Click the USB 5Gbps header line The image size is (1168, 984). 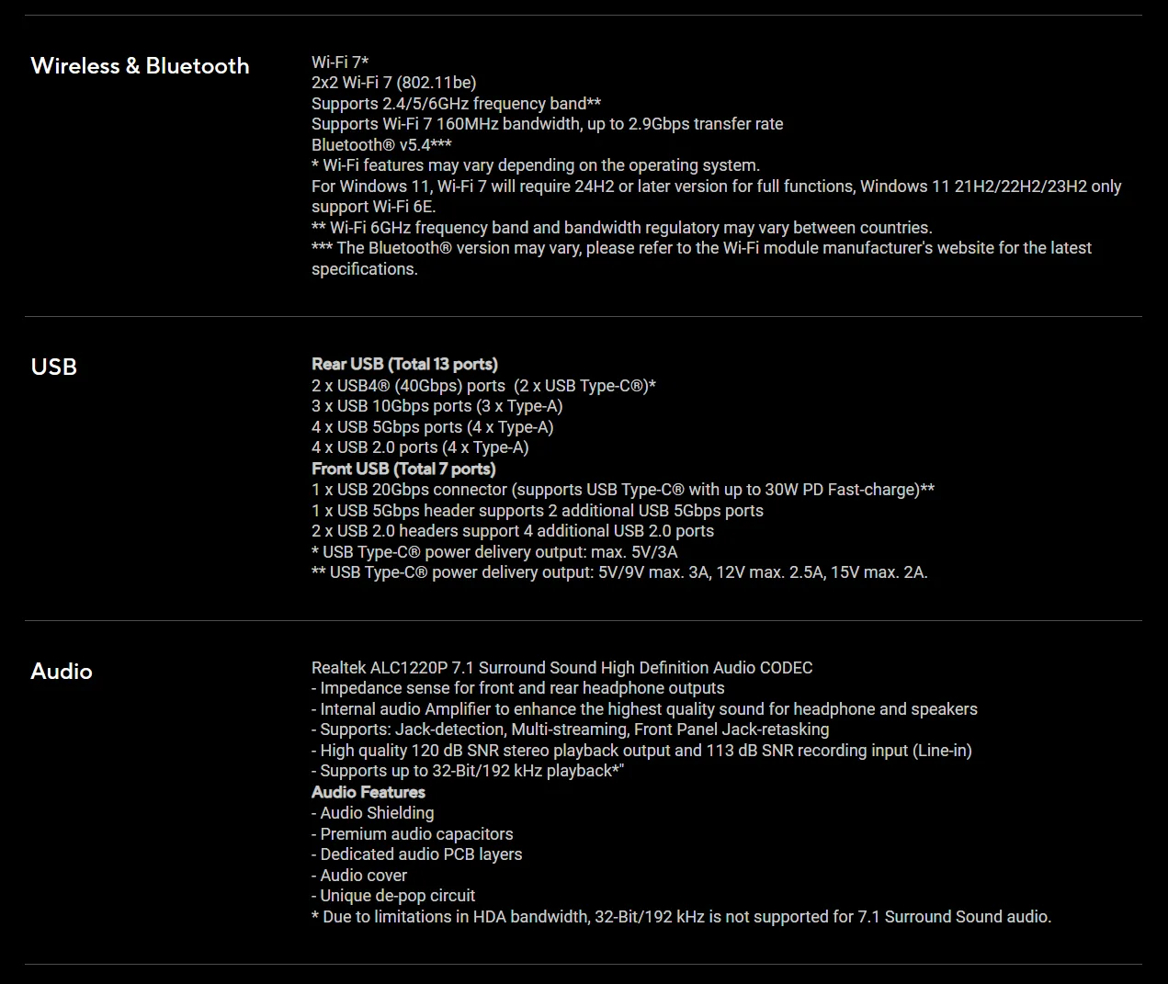537,511
